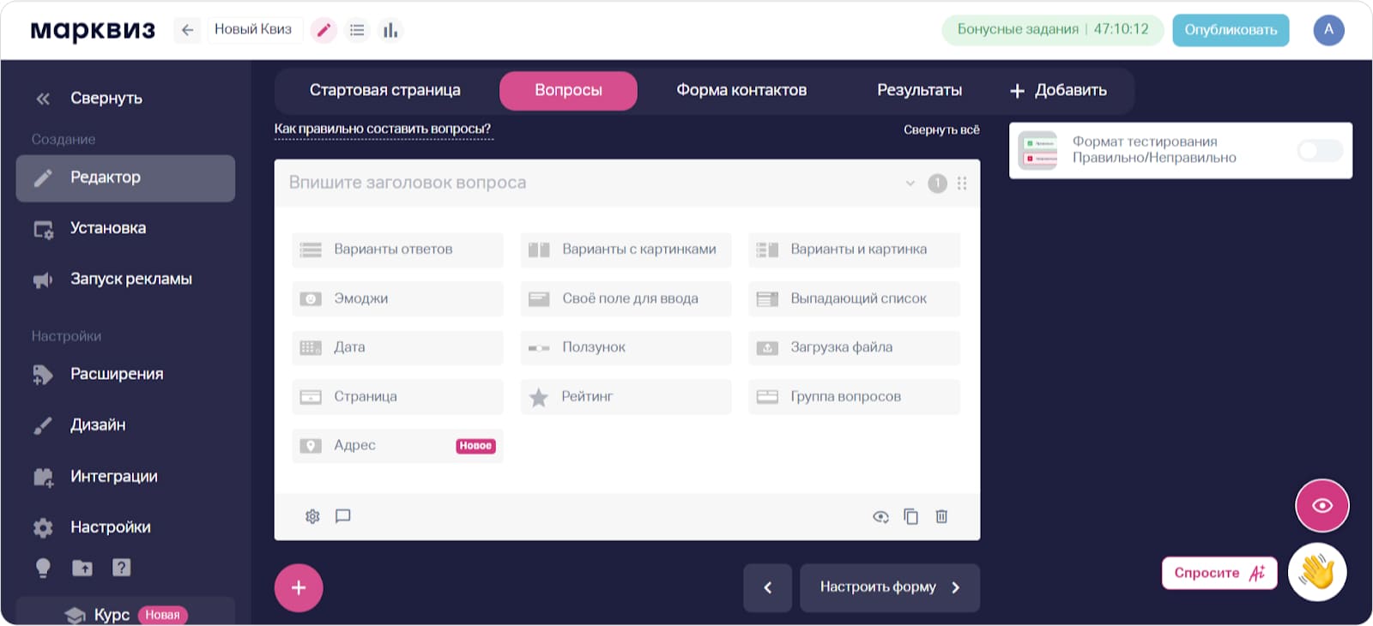Click Настроить форму button
This screenshot has width=1373, height=626.
coord(890,587)
